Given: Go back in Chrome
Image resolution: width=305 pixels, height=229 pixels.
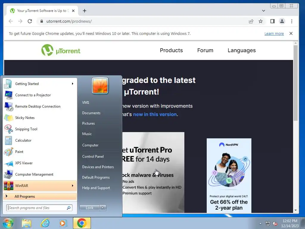Looking at the screenshot, I should [11, 21].
